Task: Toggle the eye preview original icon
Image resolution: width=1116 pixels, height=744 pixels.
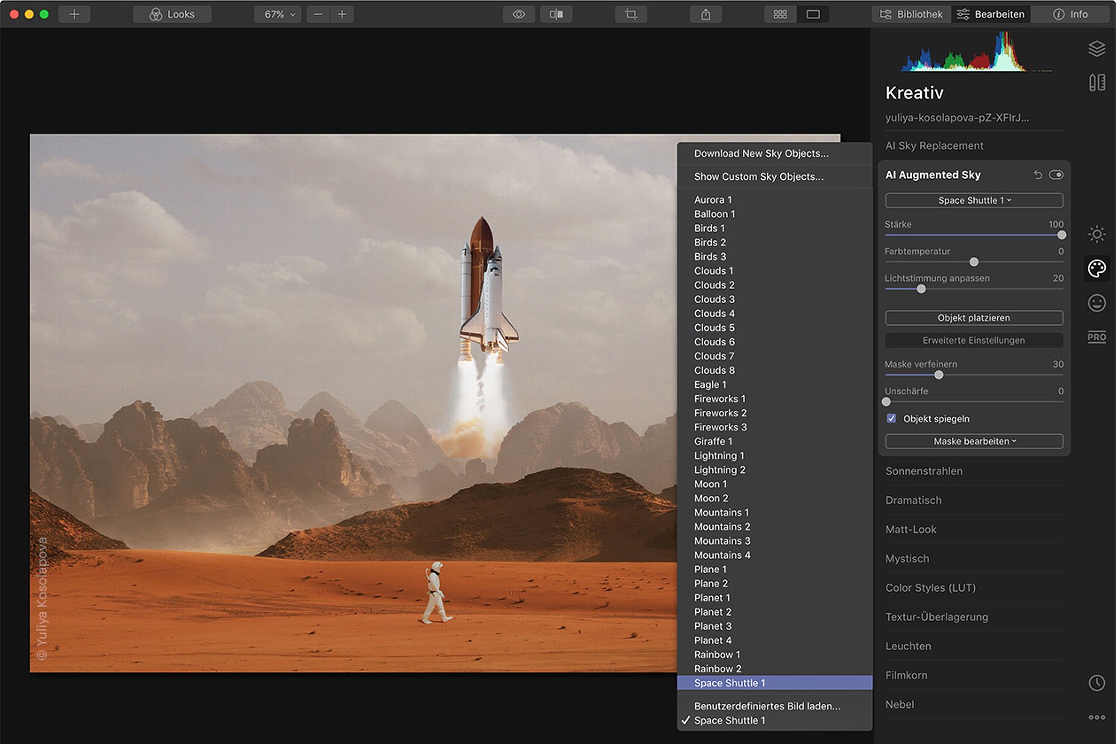Action: coord(519,14)
